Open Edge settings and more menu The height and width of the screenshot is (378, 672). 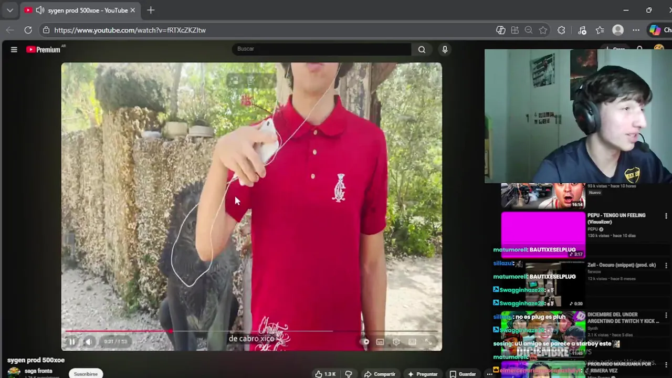[636, 30]
